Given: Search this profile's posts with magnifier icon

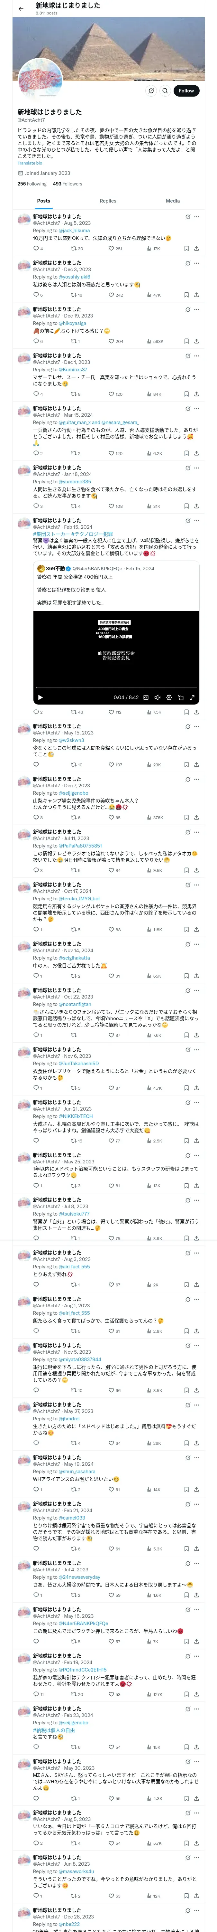Looking at the screenshot, I should click(x=165, y=91).
